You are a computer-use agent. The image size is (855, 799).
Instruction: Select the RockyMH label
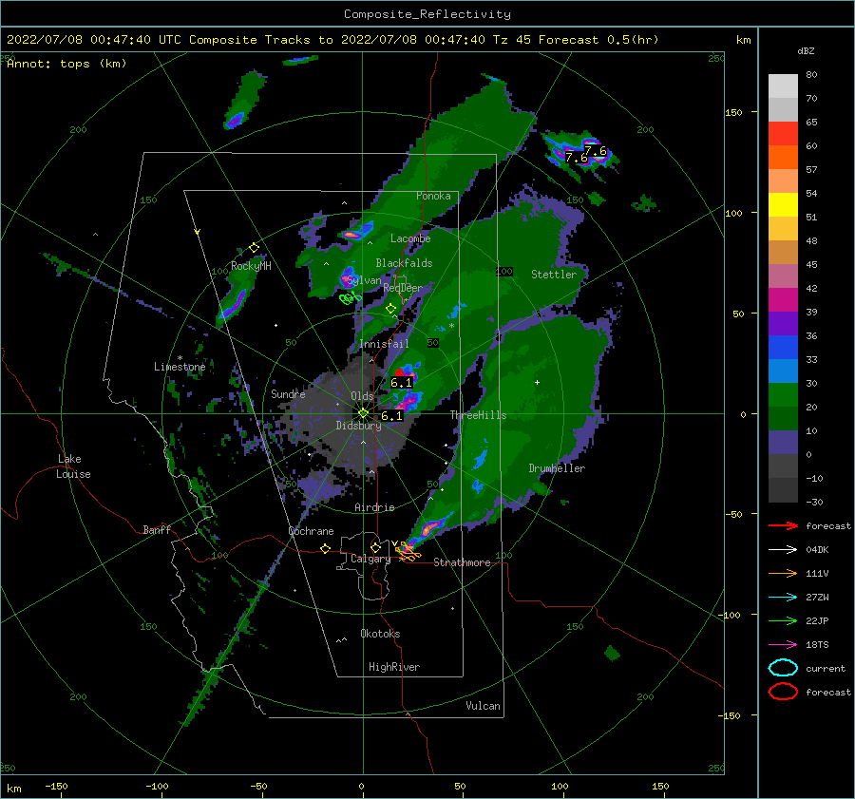(x=251, y=266)
